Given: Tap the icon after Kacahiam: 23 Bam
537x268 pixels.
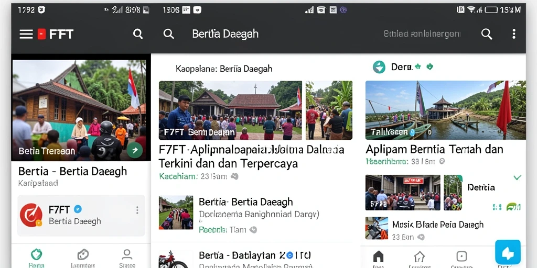Looking at the screenshot, I should [234, 176].
